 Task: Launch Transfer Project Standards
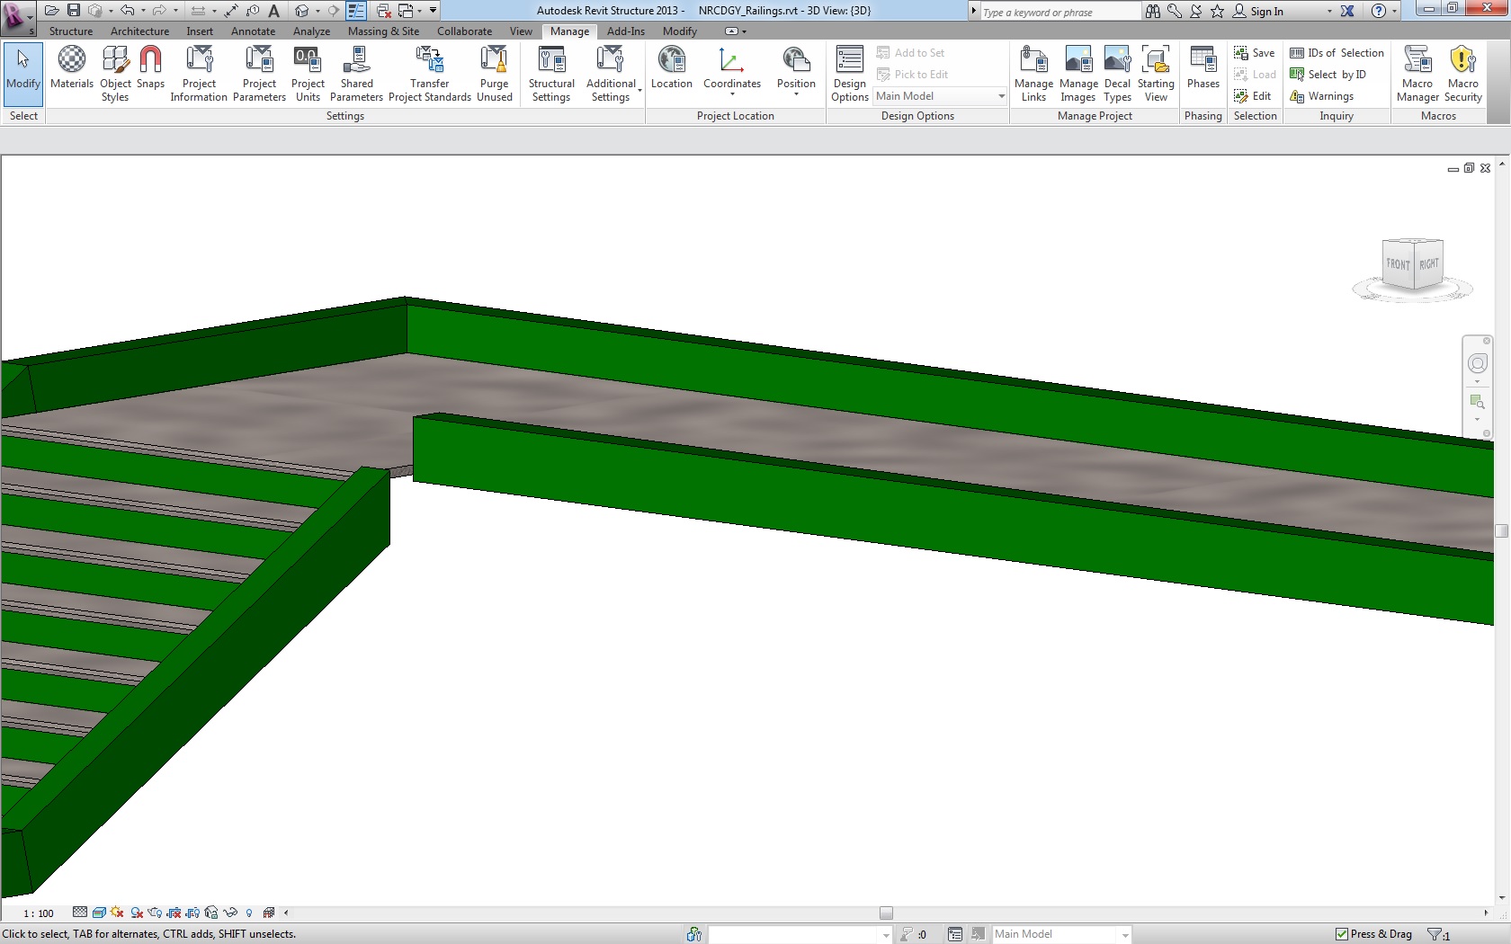[x=429, y=72]
